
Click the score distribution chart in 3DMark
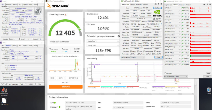(x=65, y=65)
